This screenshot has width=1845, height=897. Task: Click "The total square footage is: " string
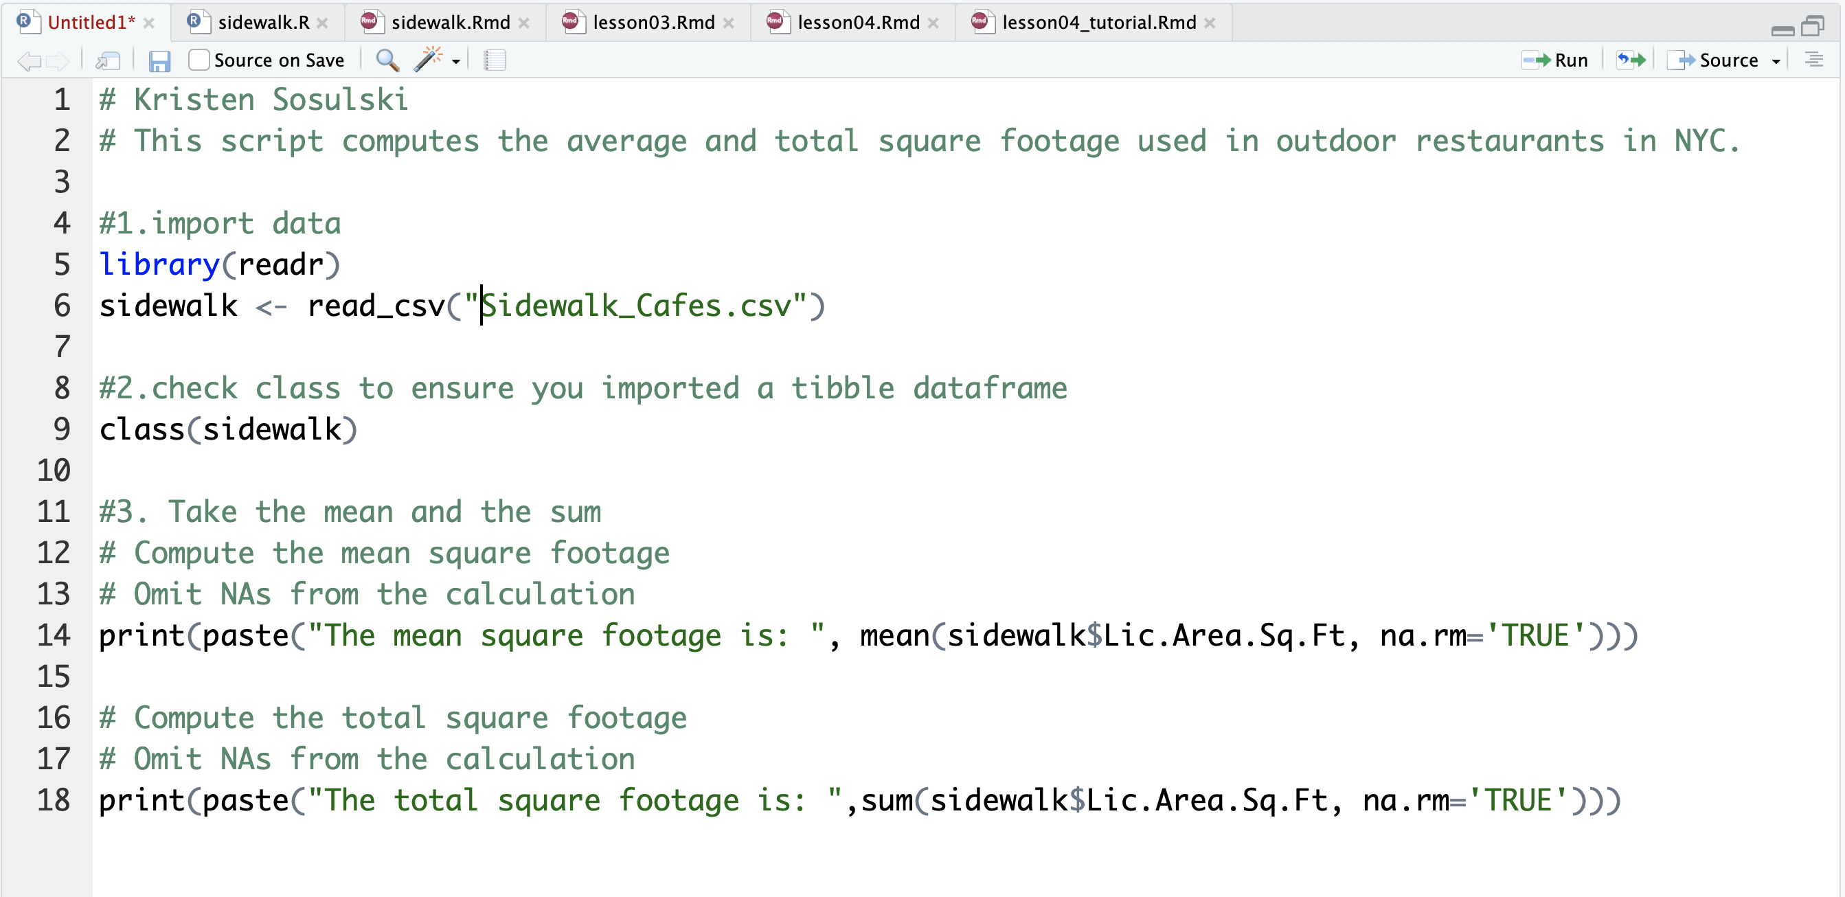pos(575,800)
